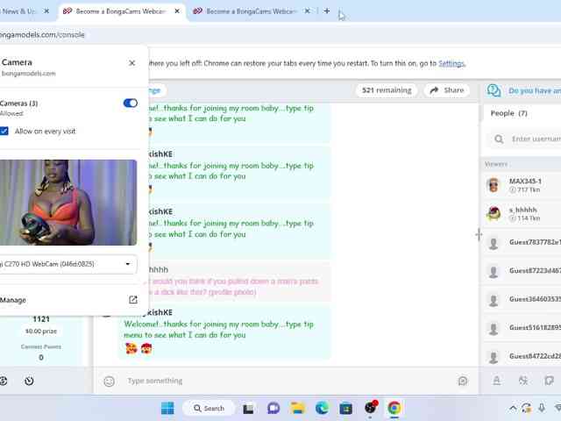Image resolution: width=561 pixels, height=421 pixels.
Task: Click the Contest Points label
Action: (41, 346)
